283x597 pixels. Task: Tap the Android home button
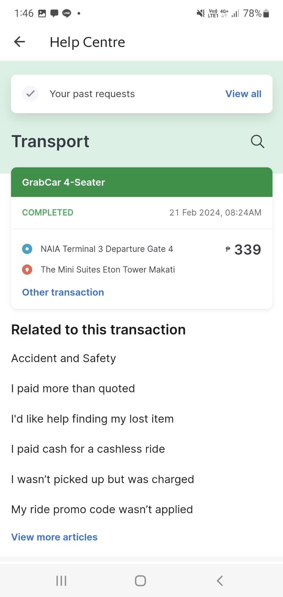pyautogui.click(x=141, y=581)
